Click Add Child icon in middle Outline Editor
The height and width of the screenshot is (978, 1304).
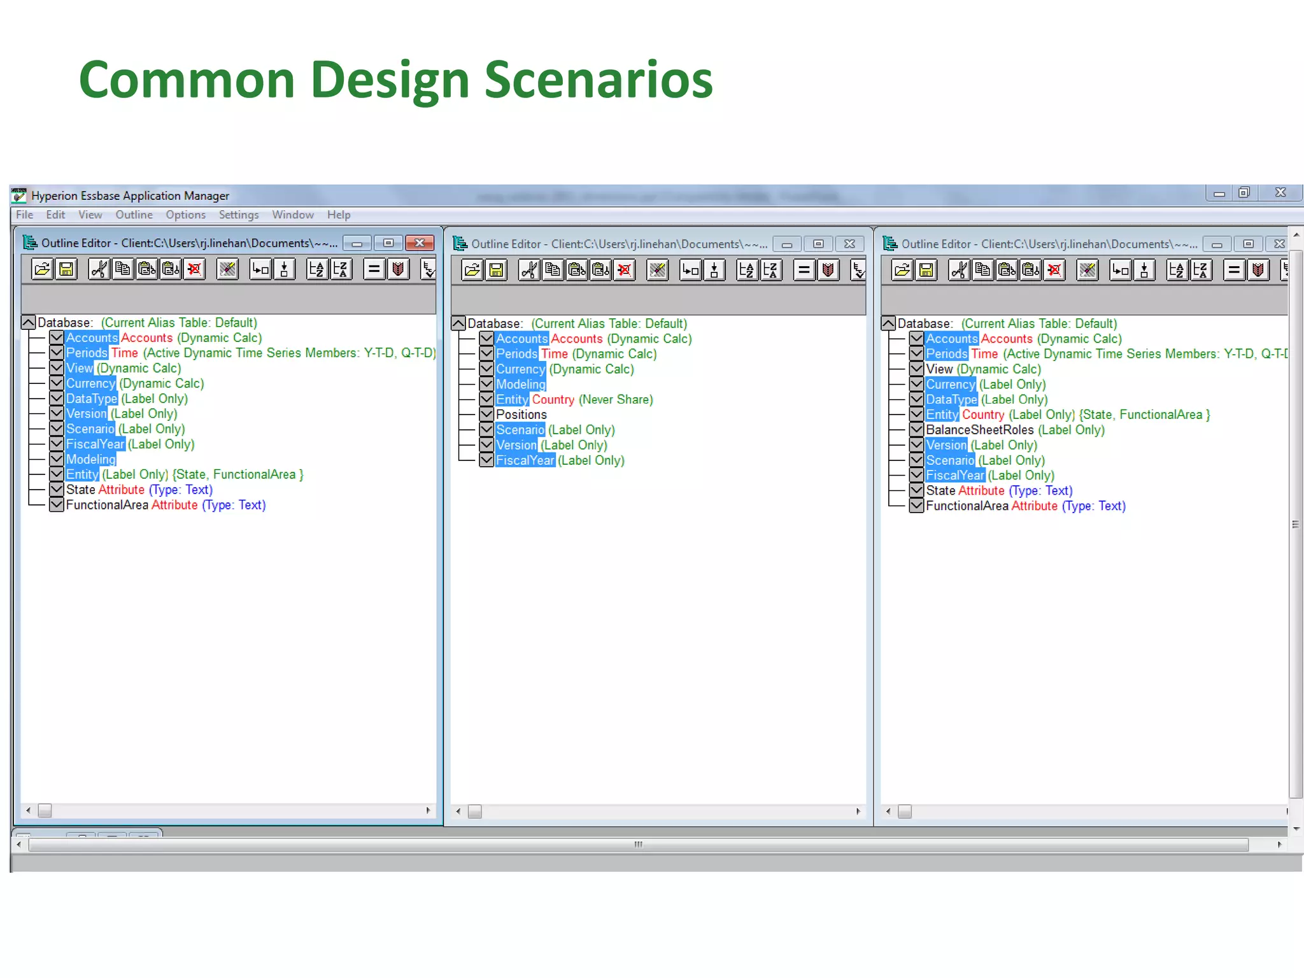tap(690, 271)
